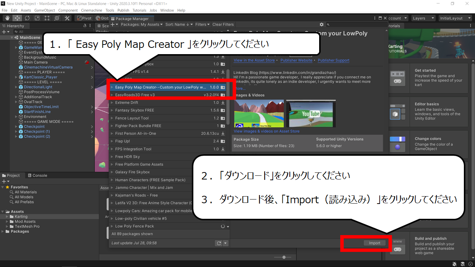Open Package Manager window options menu
475x267 pixels.
point(374,18)
